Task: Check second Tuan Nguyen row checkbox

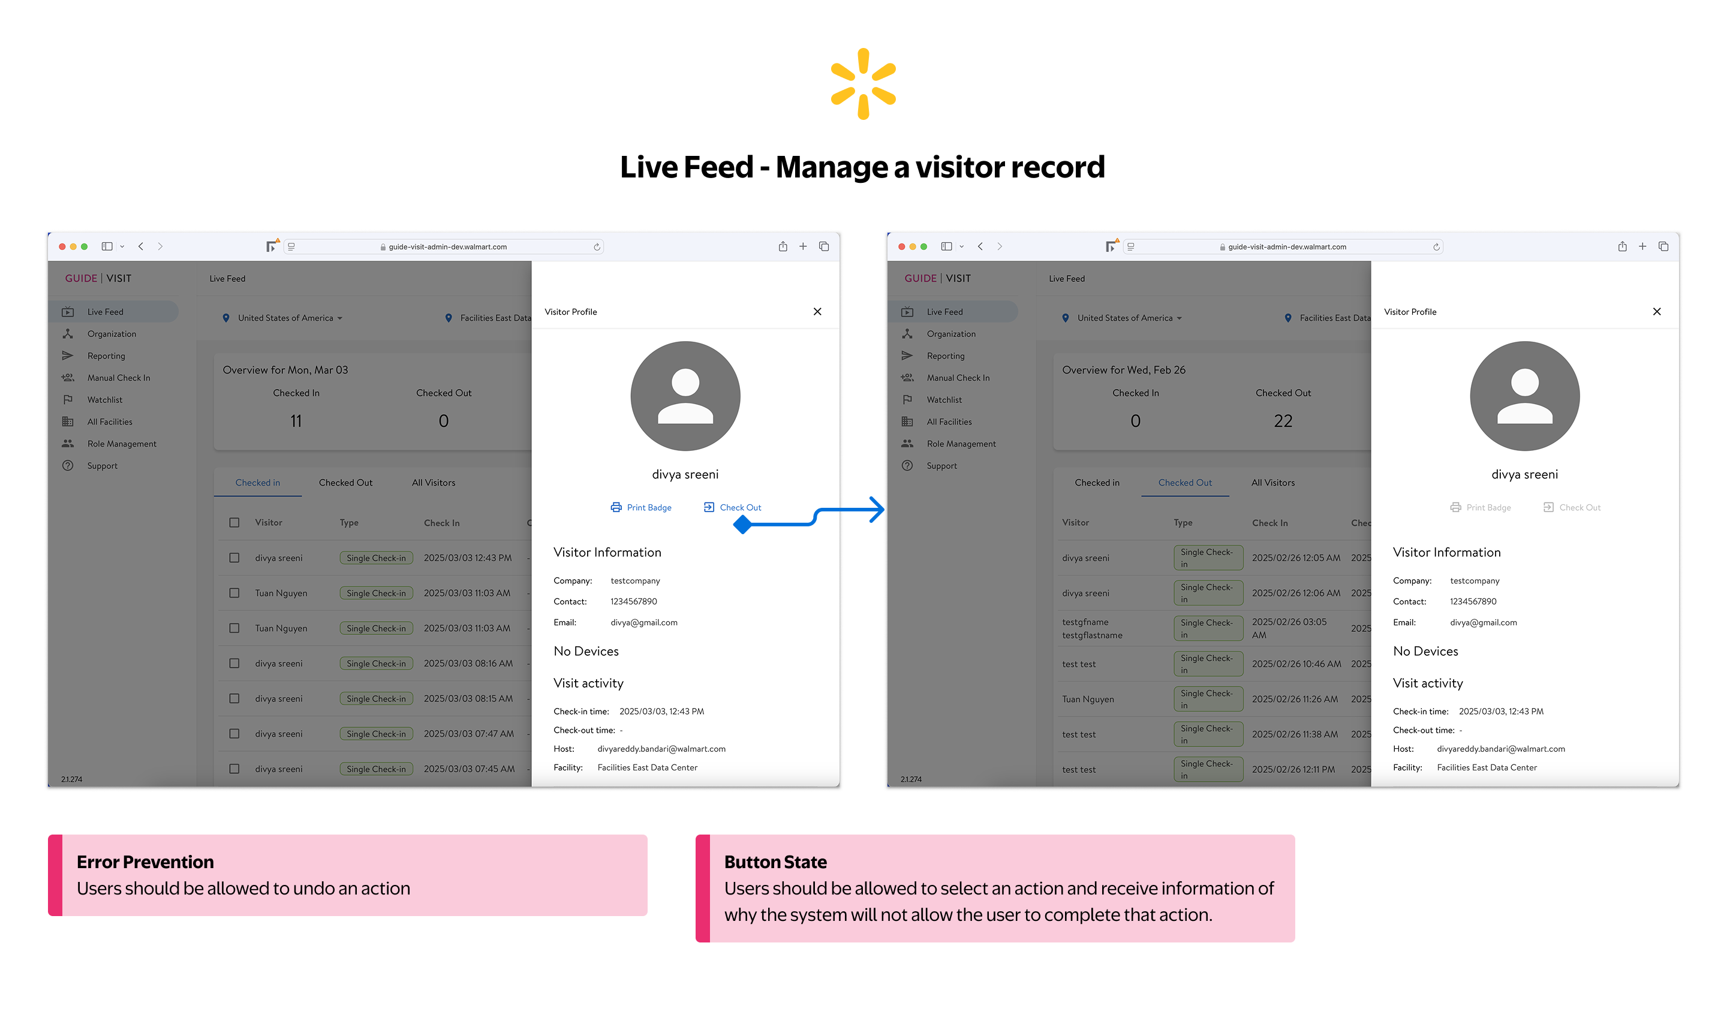Action: (234, 628)
